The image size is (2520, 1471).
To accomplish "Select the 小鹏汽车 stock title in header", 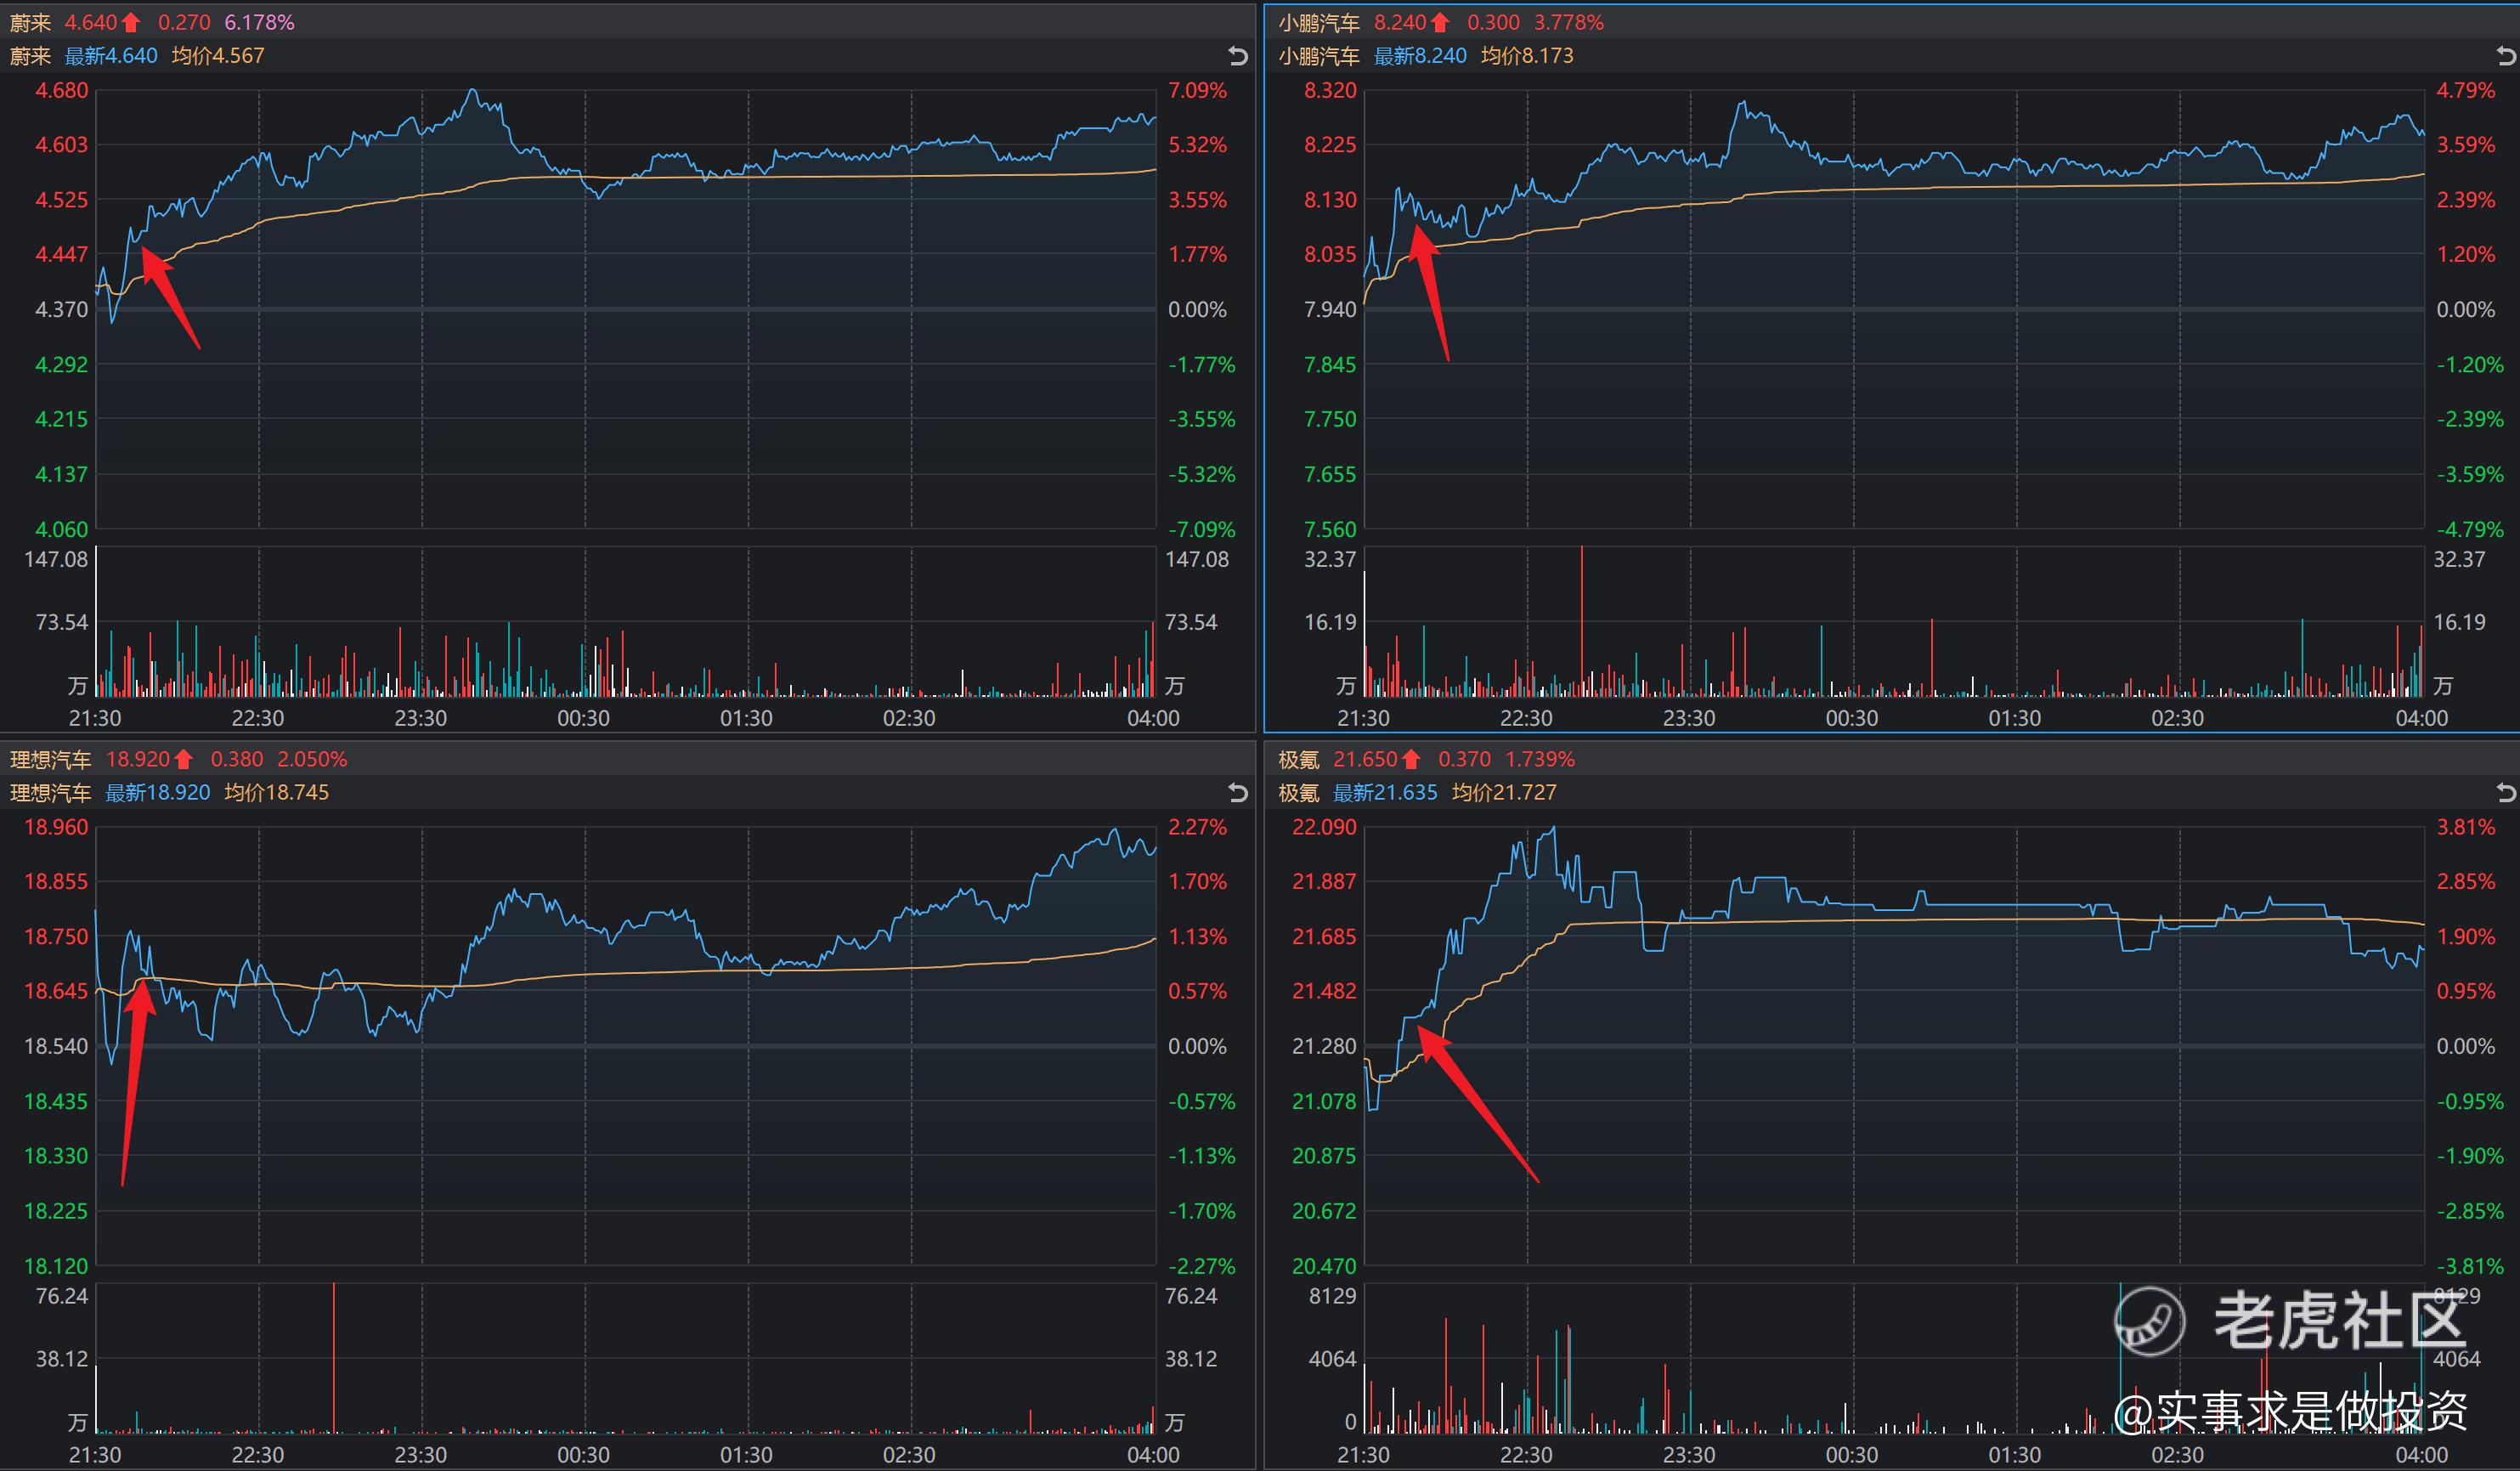I will click(1319, 22).
